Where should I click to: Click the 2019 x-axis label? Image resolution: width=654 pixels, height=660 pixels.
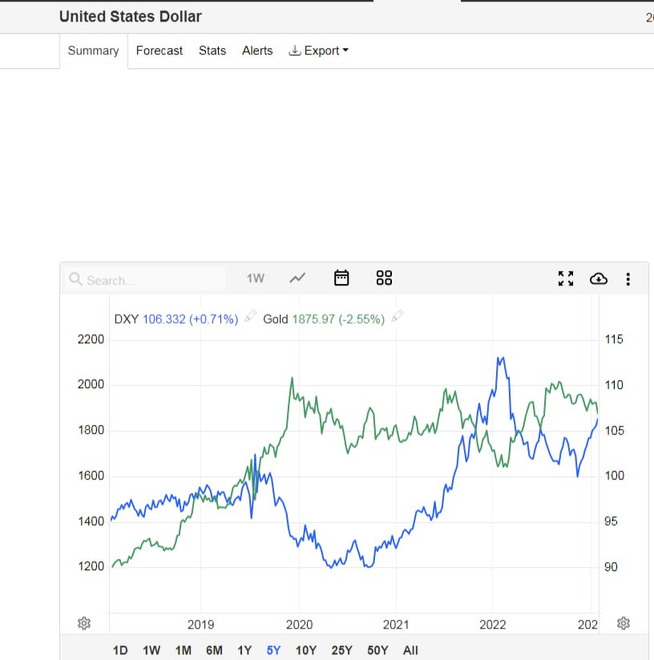(200, 624)
